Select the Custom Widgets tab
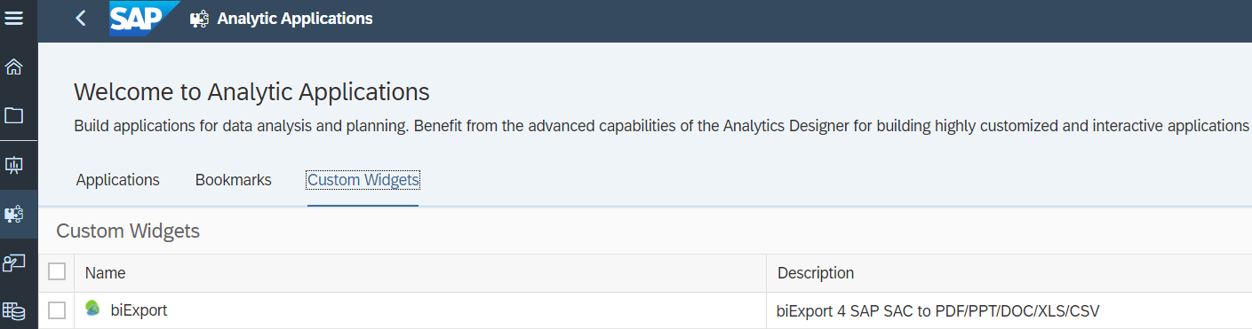1252x329 pixels. click(363, 180)
